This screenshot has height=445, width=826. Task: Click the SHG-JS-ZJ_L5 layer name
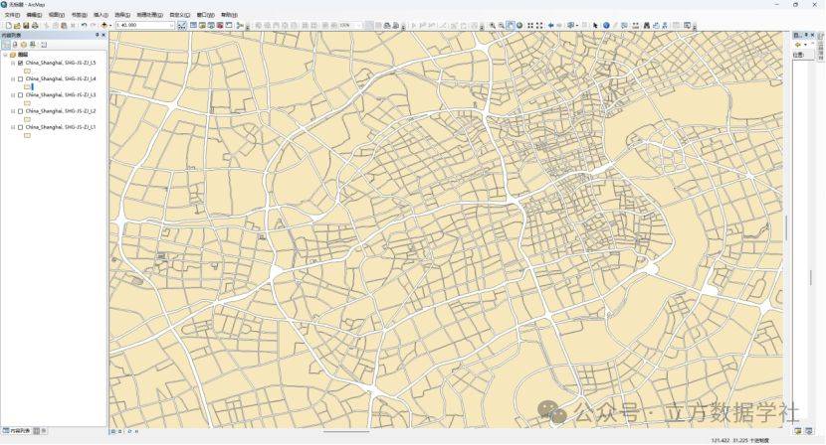coord(61,63)
